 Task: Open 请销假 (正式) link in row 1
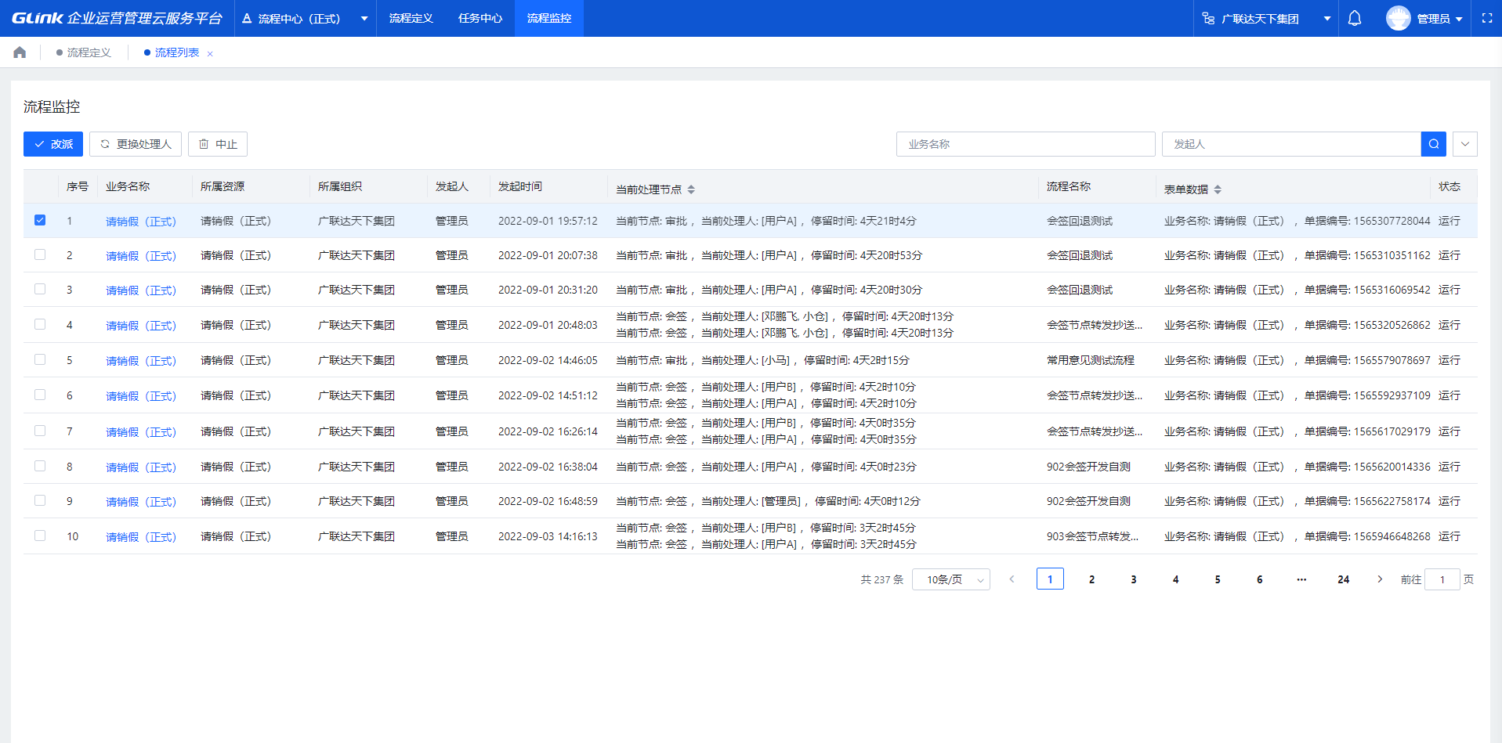[x=141, y=222]
